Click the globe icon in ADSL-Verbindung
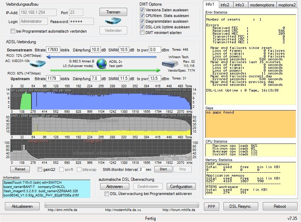The width and height of the screenshot is (301, 222). [102, 63]
